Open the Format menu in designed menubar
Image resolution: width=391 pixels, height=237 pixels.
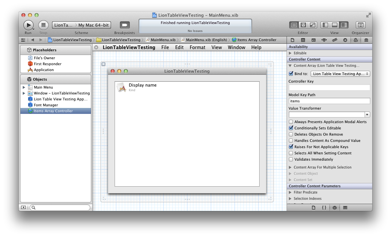click(198, 47)
